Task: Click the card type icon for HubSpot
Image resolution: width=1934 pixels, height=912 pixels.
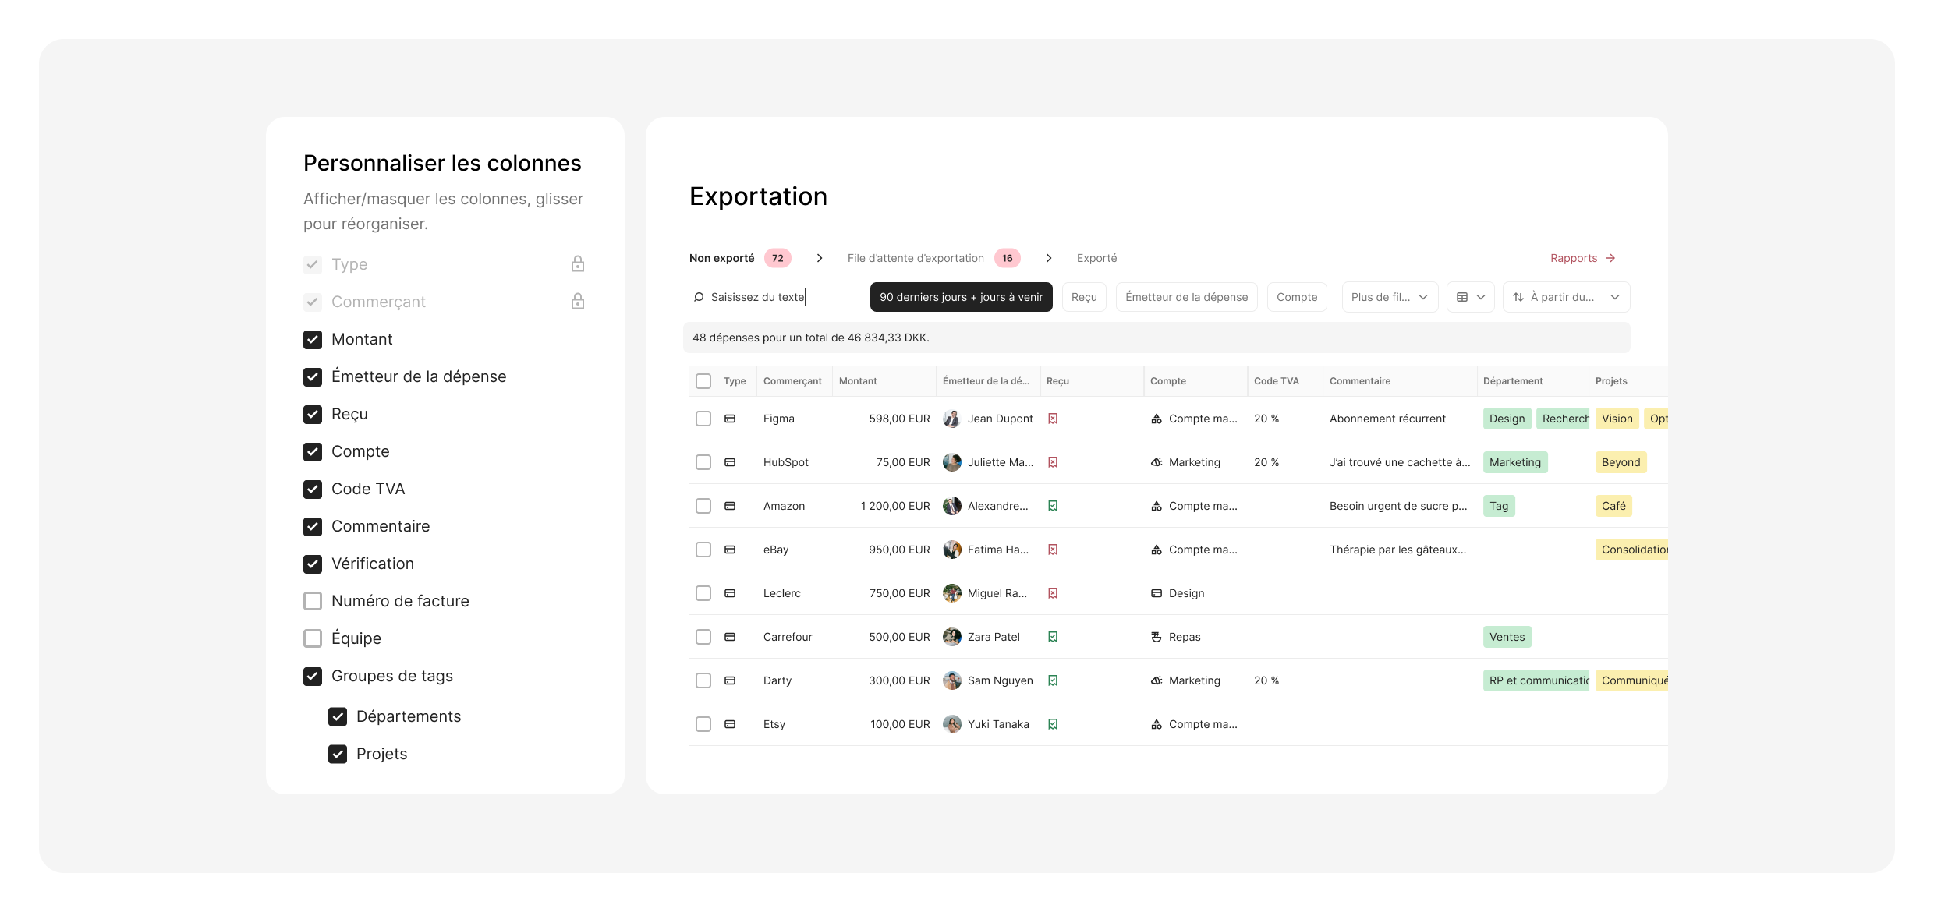Action: (x=730, y=462)
